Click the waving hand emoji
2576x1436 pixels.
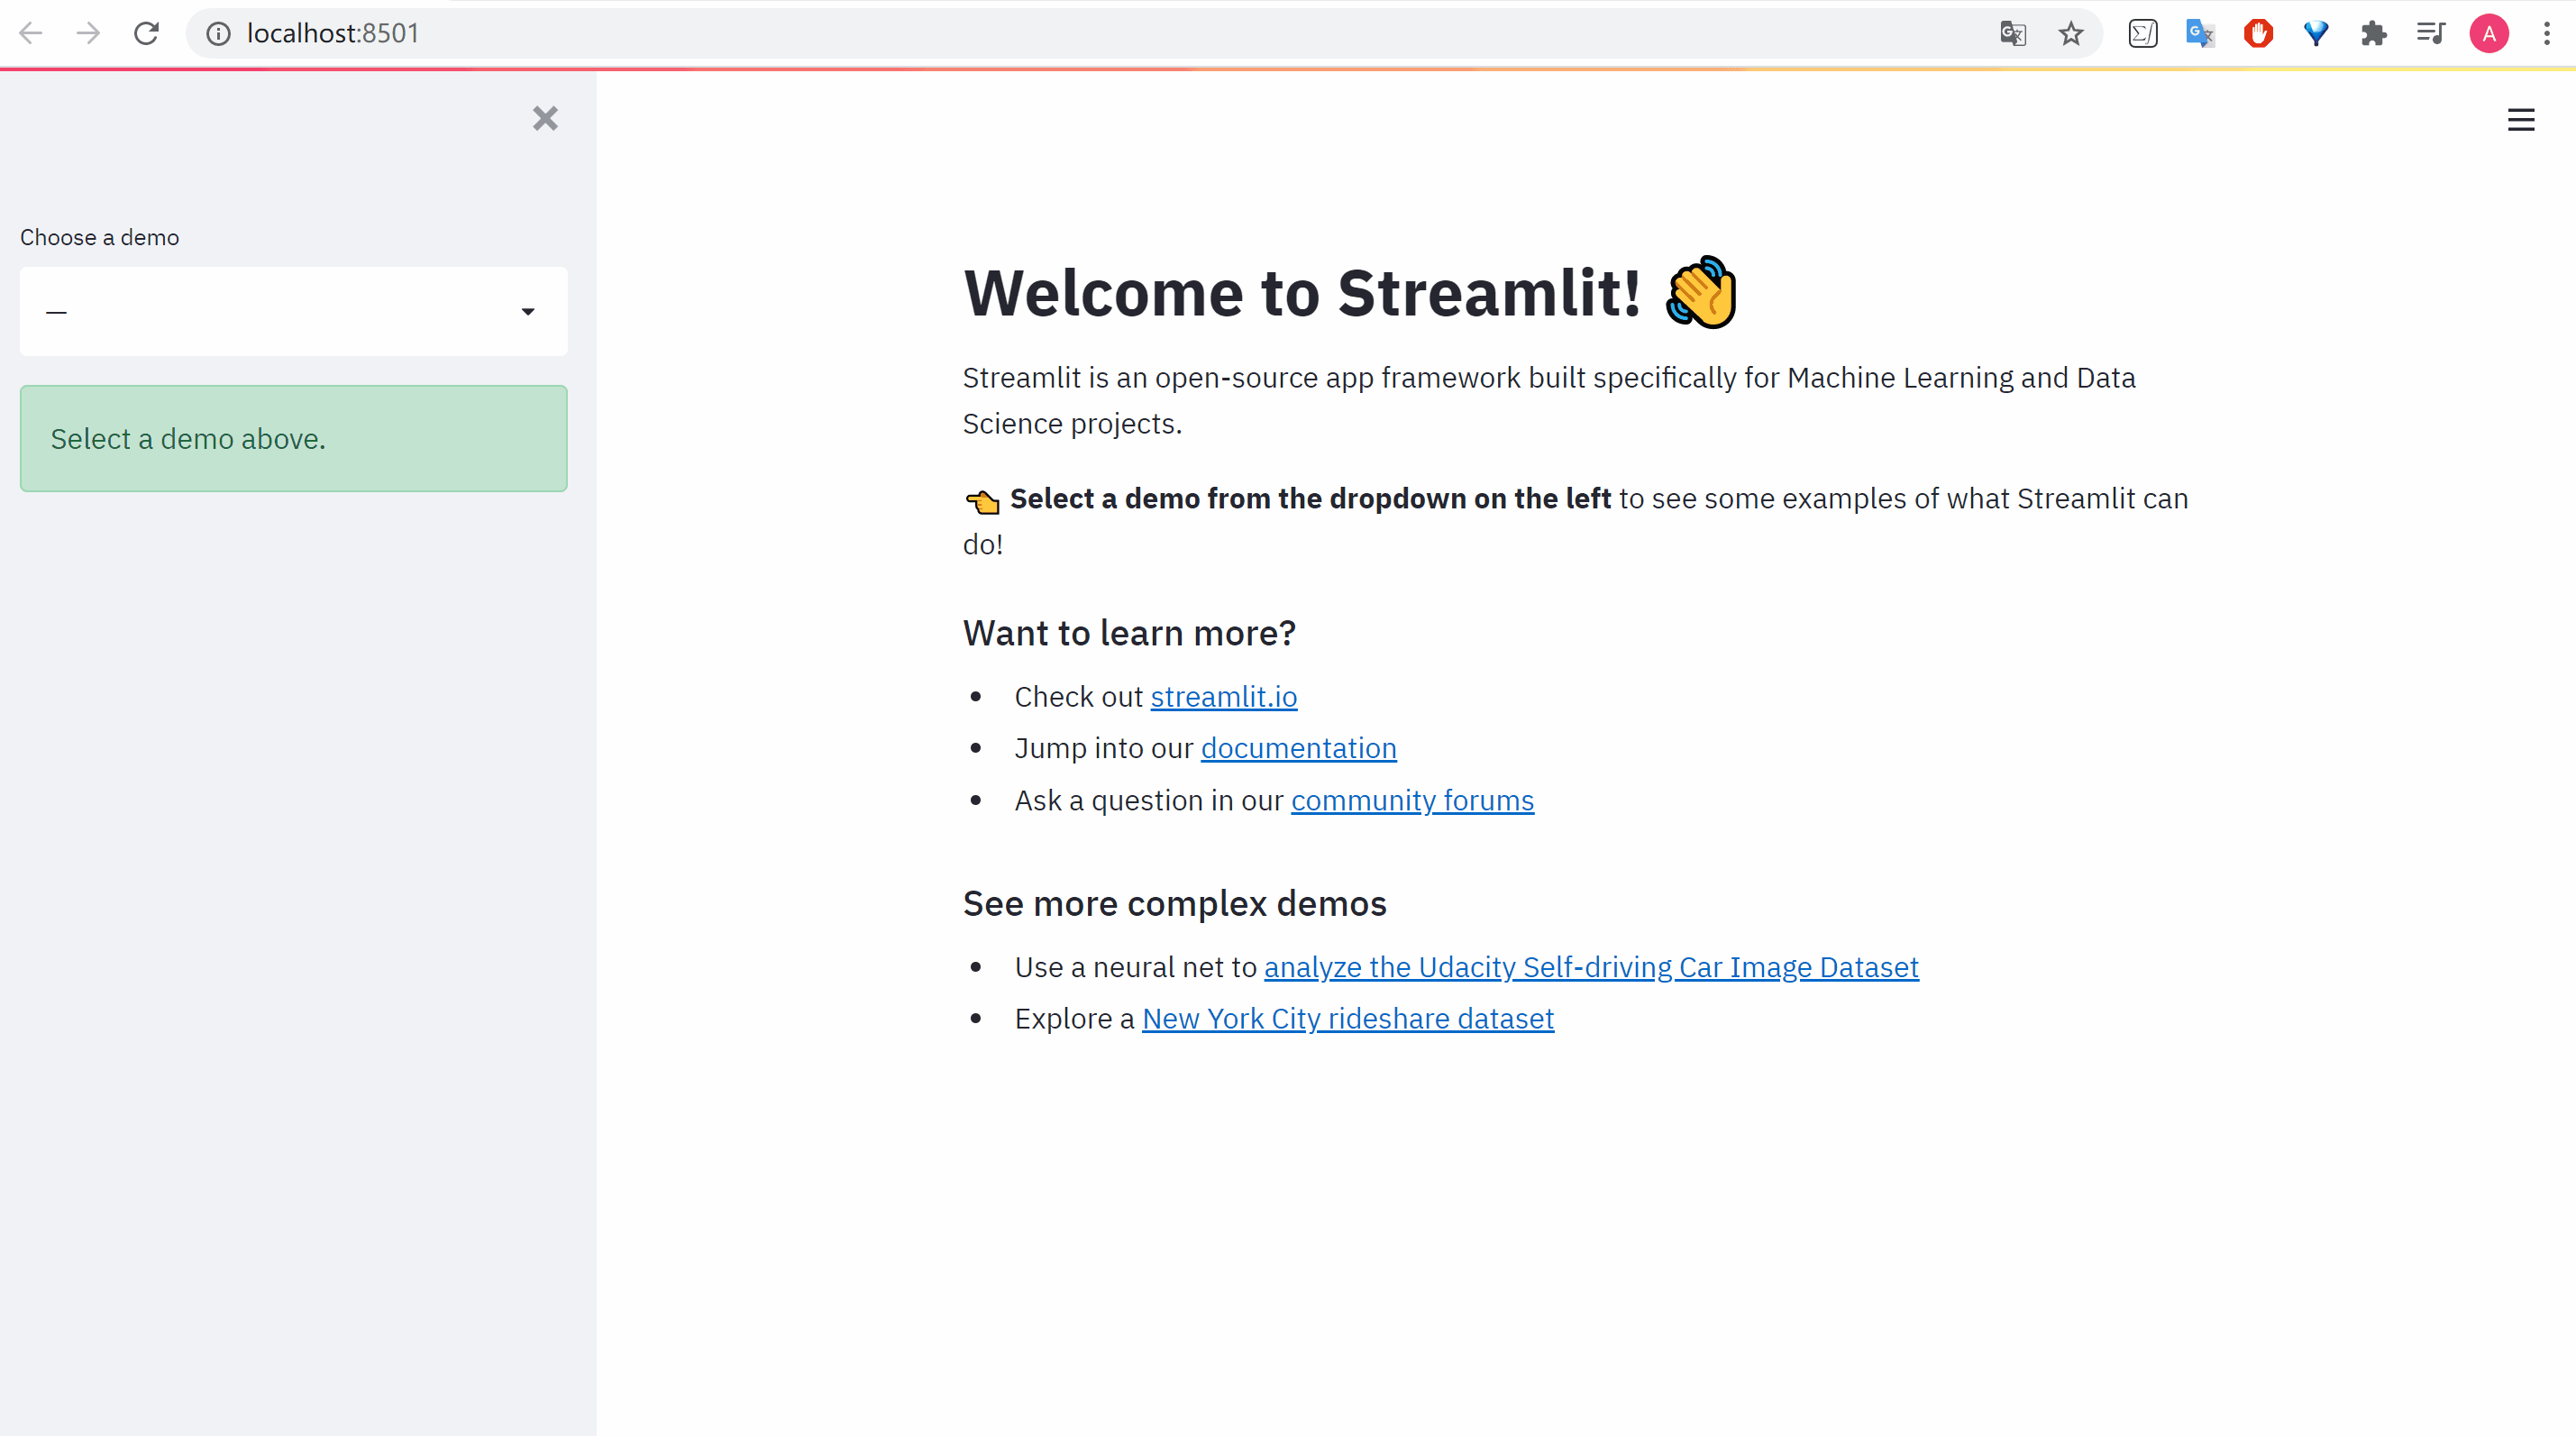point(1701,292)
